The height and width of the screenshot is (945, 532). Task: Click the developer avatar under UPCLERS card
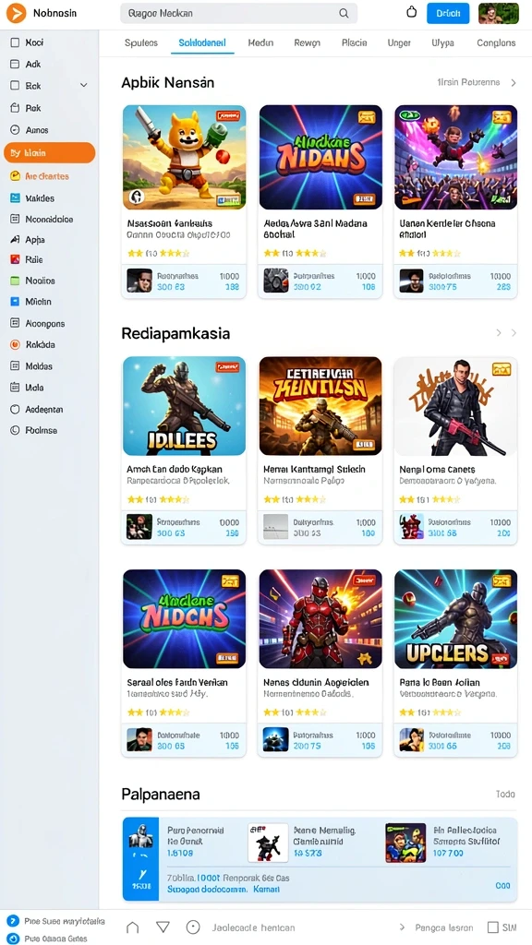point(412,739)
